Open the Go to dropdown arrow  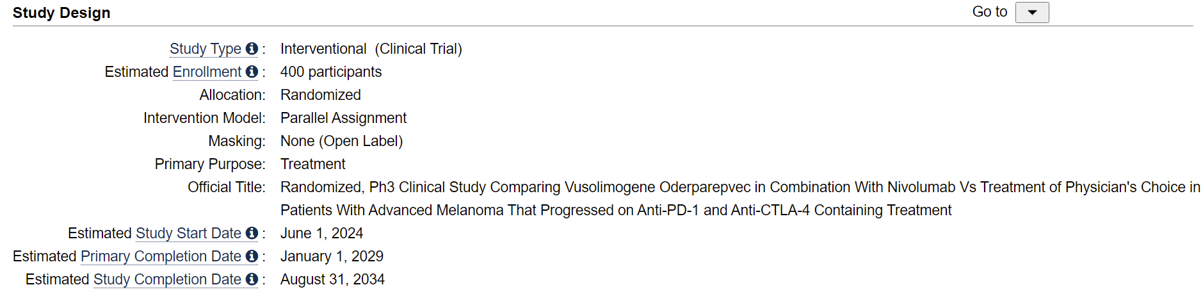pyautogui.click(x=1031, y=12)
